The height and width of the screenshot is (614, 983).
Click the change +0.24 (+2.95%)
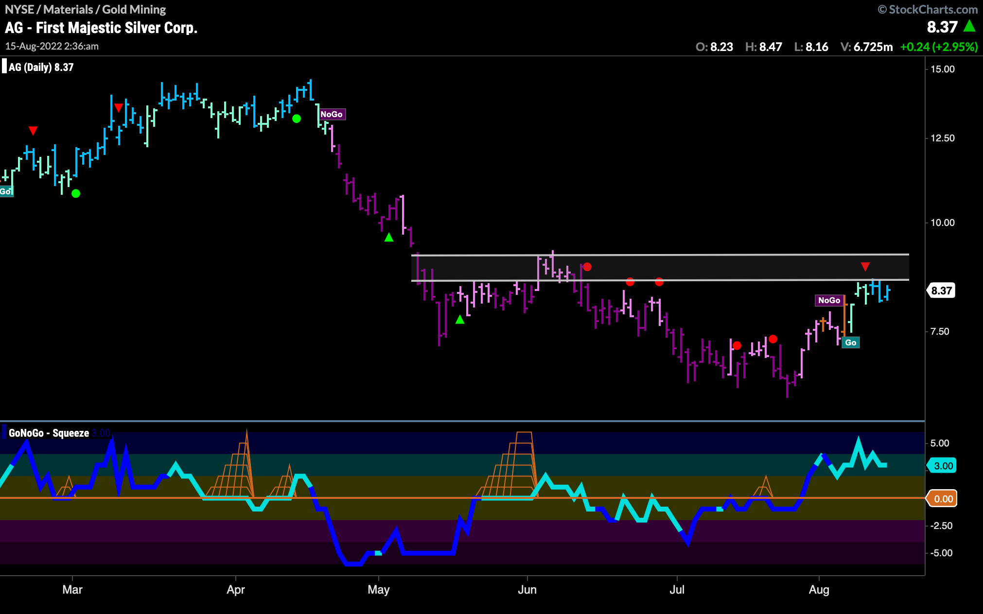[939, 47]
